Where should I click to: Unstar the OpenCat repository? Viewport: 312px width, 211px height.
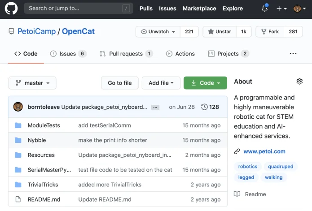click(220, 32)
